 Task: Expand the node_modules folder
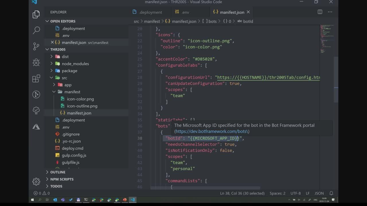pos(75,64)
